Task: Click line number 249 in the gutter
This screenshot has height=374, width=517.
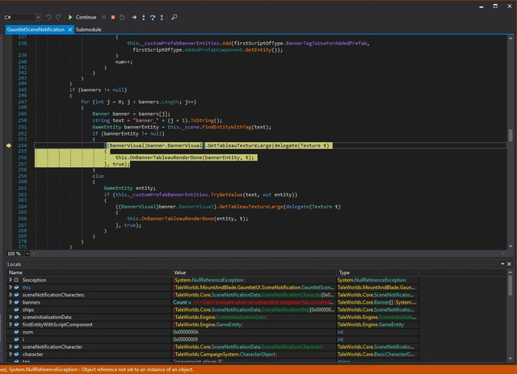Action: pyautogui.click(x=23, y=114)
